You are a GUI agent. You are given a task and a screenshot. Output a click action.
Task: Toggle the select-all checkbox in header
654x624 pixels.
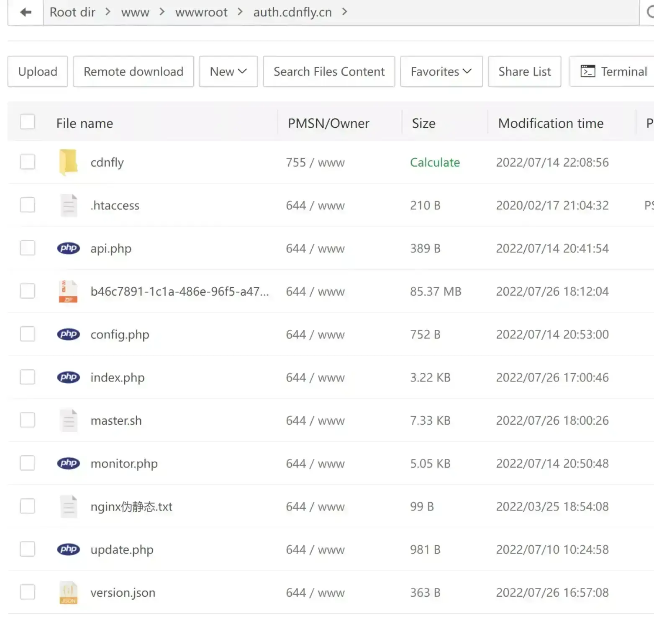28,122
